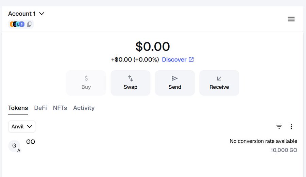Expand the Account 1 selector
306x177 pixels.
tap(26, 14)
